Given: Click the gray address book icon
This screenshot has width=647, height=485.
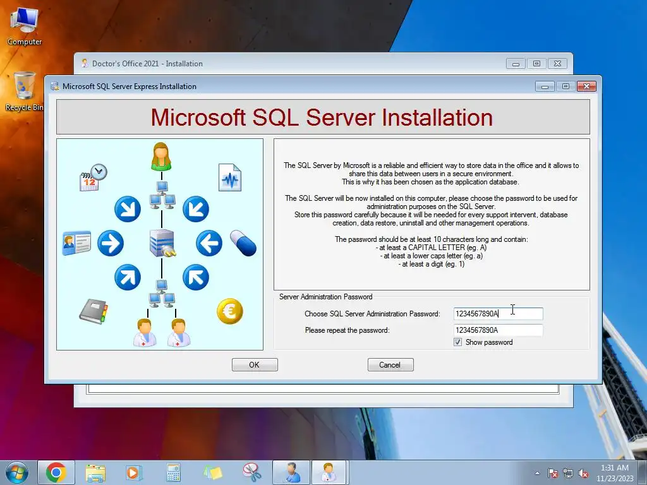Looking at the screenshot, I should (x=94, y=311).
